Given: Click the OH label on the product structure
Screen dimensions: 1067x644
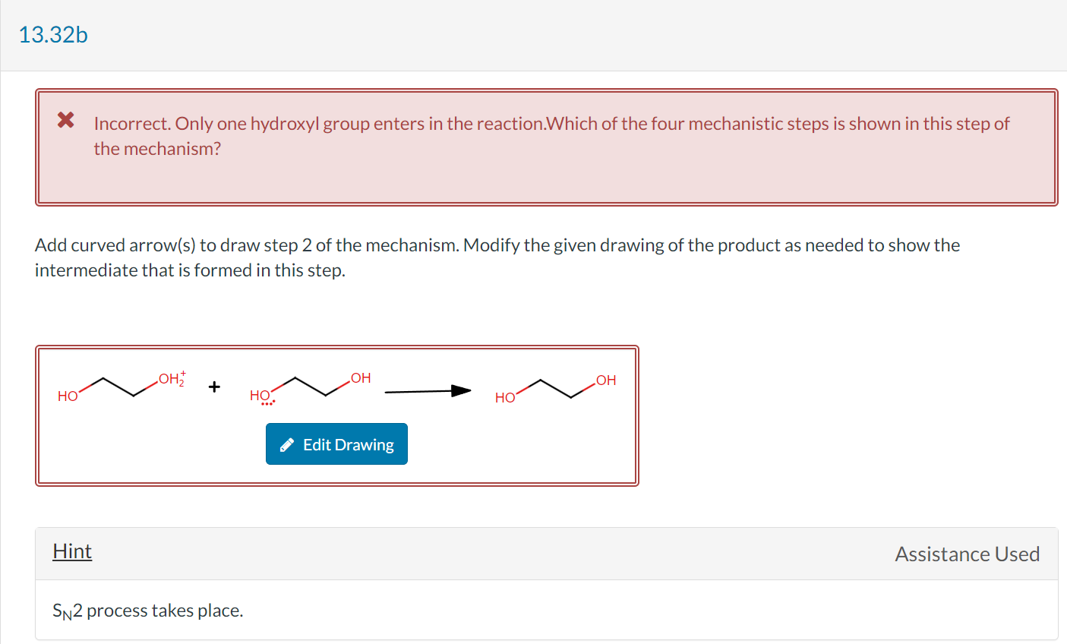Looking at the screenshot, I should pyautogui.click(x=605, y=381).
